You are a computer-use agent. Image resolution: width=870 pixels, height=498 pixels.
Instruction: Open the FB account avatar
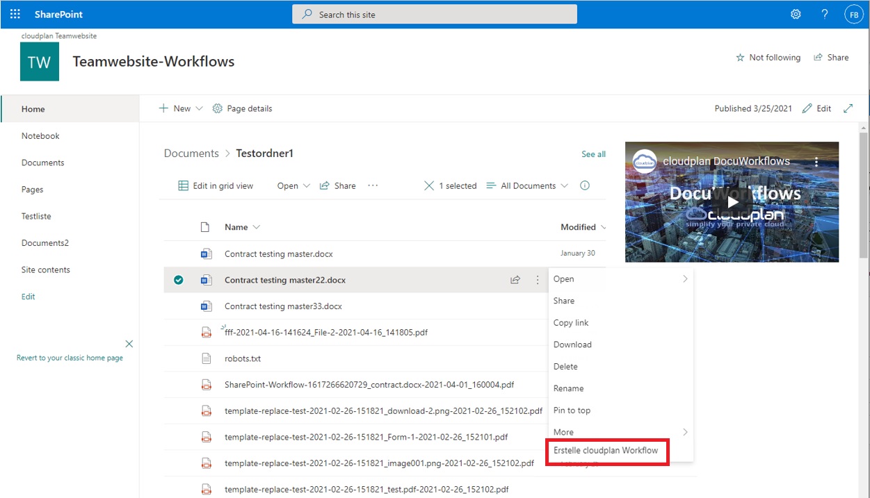pyautogui.click(x=853, y=13)
